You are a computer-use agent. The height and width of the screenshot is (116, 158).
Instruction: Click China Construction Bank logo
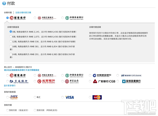click(102, 75)
